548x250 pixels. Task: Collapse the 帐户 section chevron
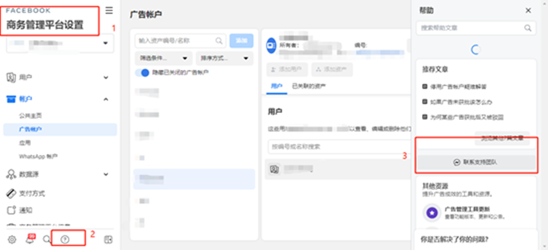point(106,100)
